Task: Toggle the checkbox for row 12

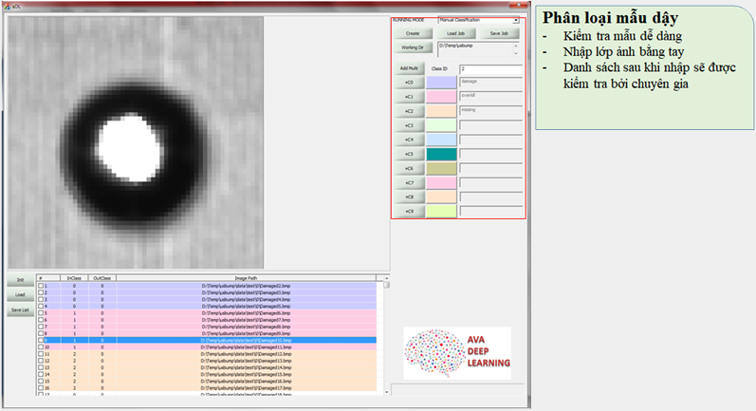Action: click(41, 361)
